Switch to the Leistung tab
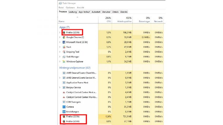The height and width of the screenshot is (125, 223). pyautogui.click(x=73, y=12)
